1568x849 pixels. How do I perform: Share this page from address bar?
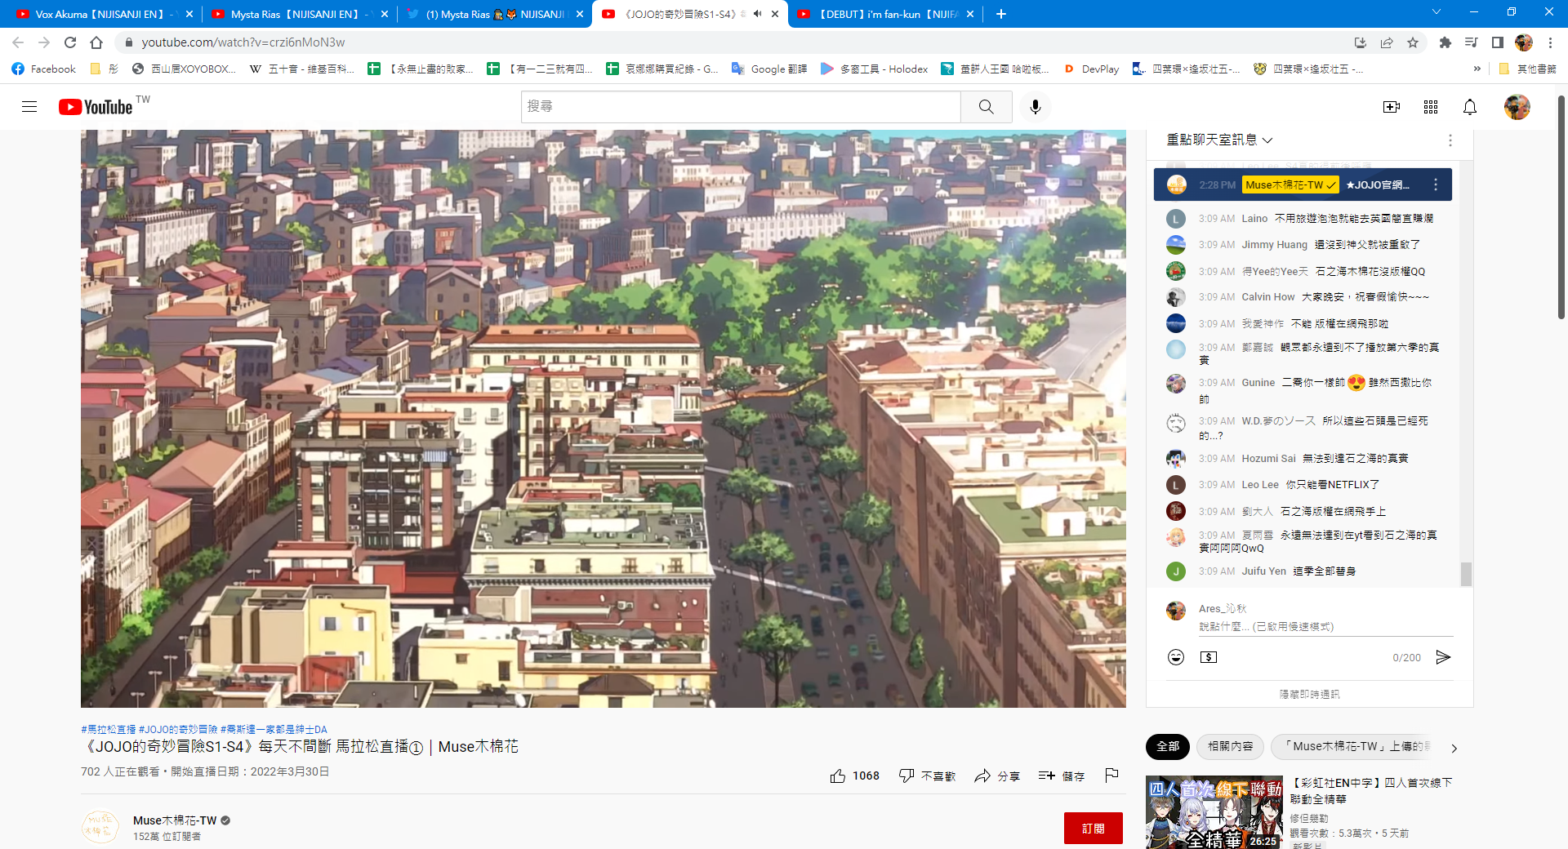pyautogui.click(x=1387, y=42)
